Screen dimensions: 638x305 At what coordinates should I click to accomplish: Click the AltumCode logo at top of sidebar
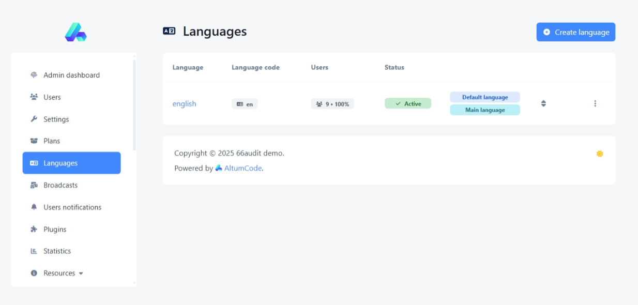coord(75,32)
